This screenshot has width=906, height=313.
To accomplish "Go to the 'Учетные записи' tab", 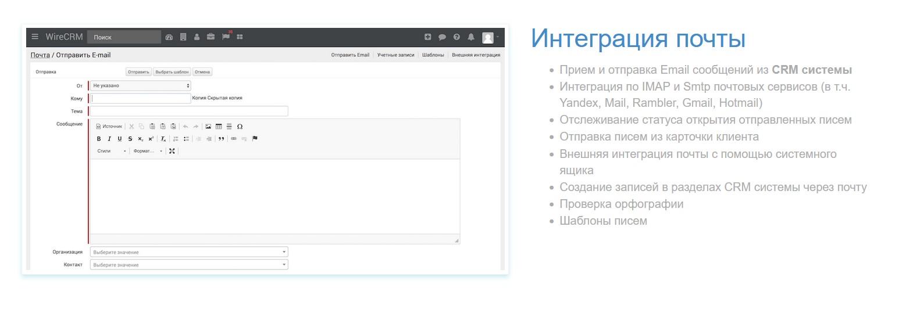I will coord(395,55).
